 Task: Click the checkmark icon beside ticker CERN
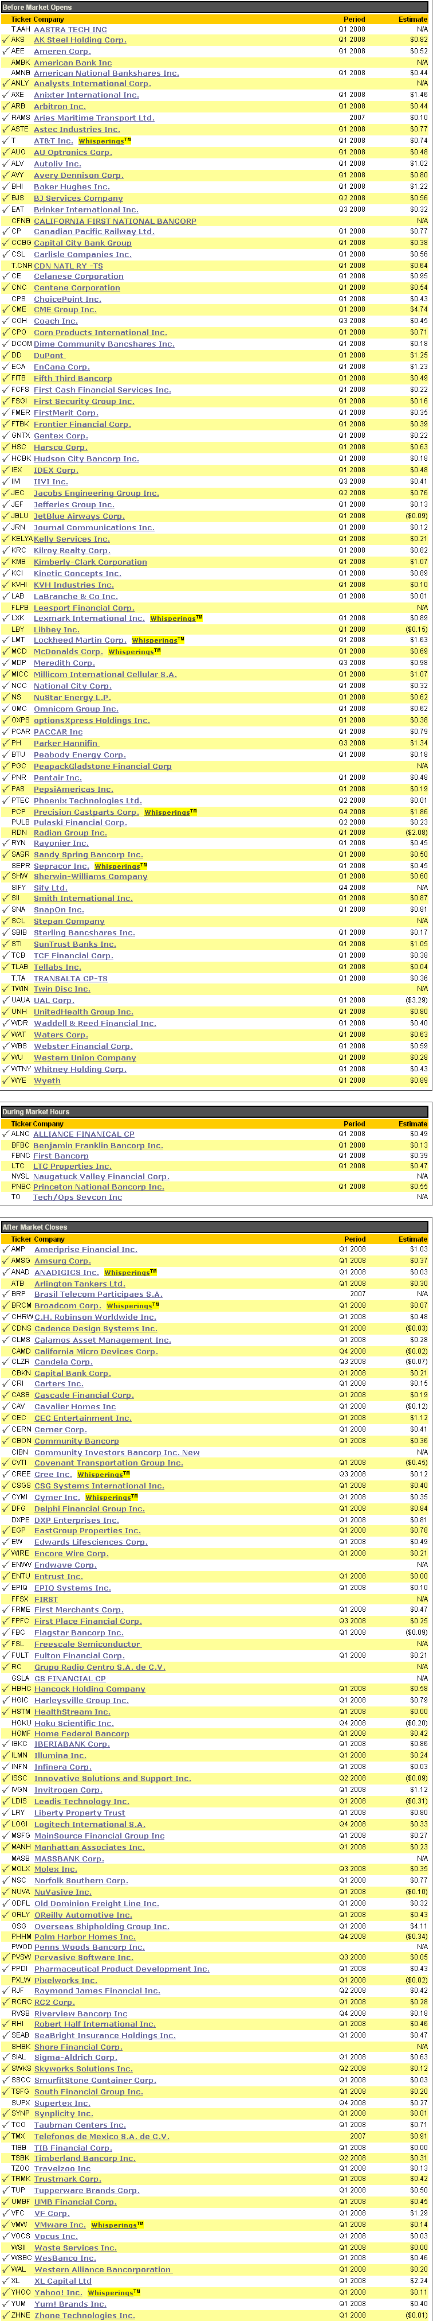tap(5, 1429)
